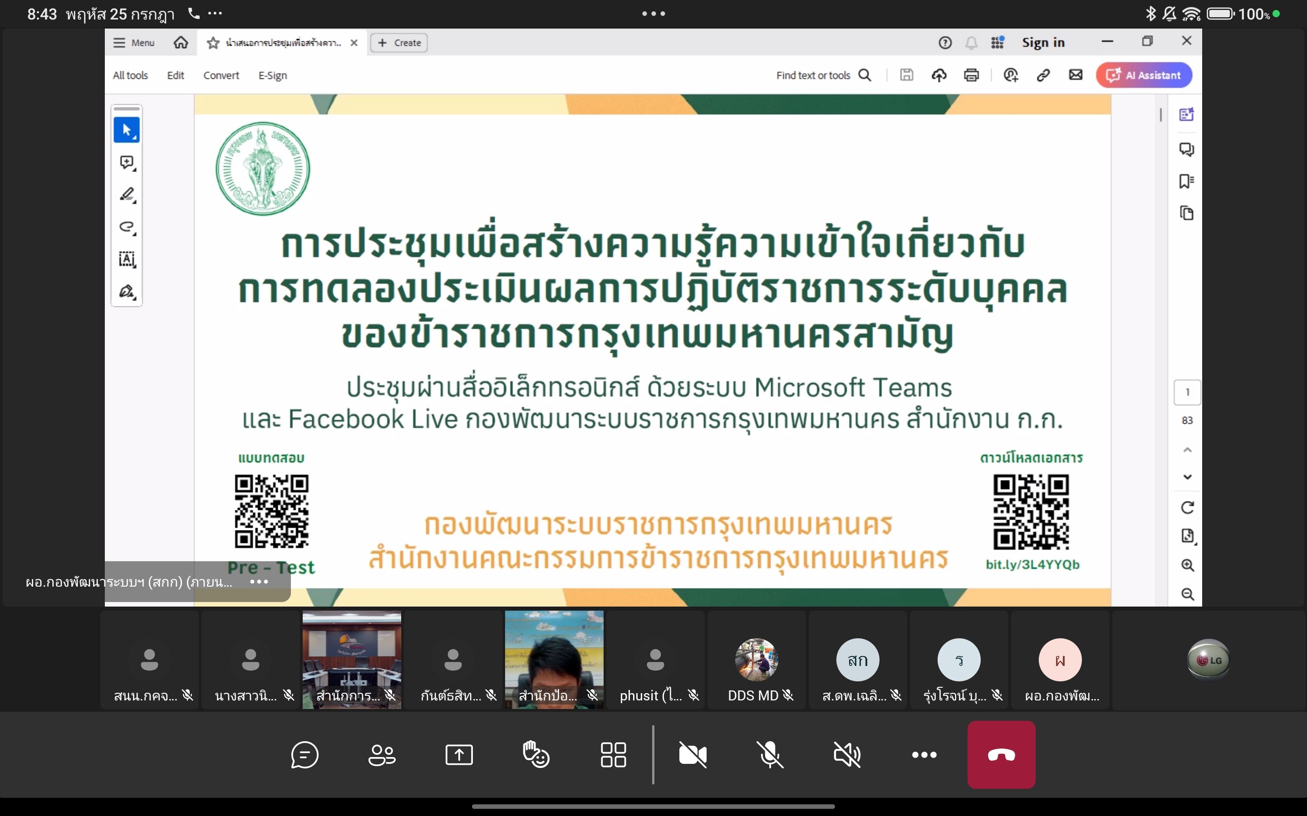Click the Acrobat zoom in magnifier
This screenshot has width=1307, height=816.
[1187, 565]
